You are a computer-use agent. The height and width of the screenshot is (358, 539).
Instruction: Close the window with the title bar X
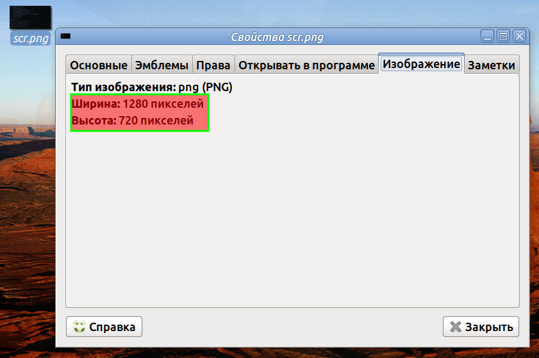point(519,36)
